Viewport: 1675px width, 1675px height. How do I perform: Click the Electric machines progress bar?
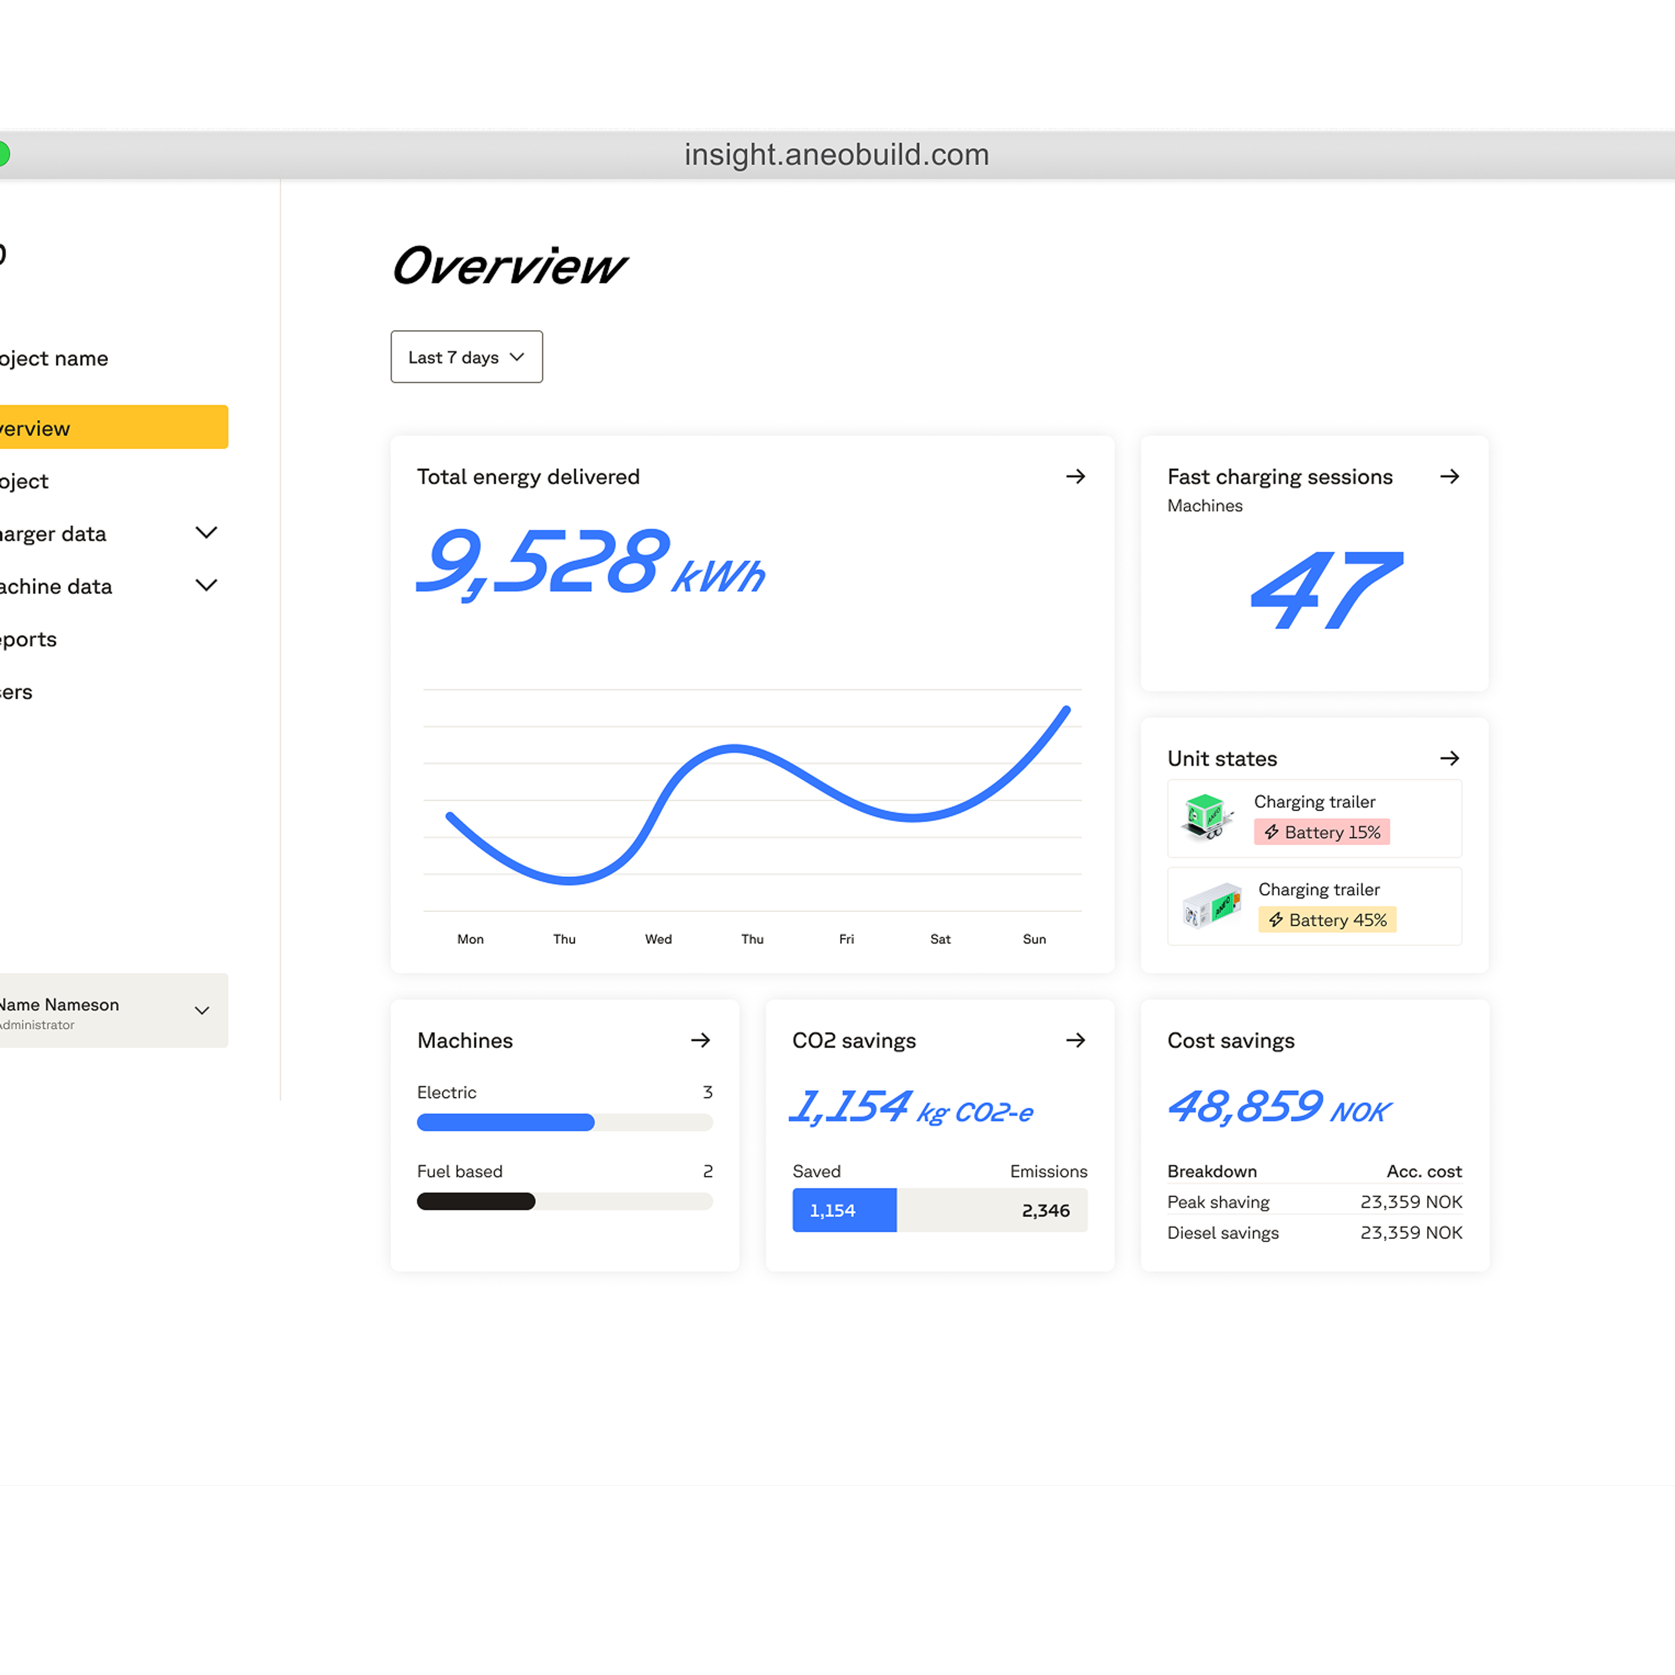(x=564, y=1122)
